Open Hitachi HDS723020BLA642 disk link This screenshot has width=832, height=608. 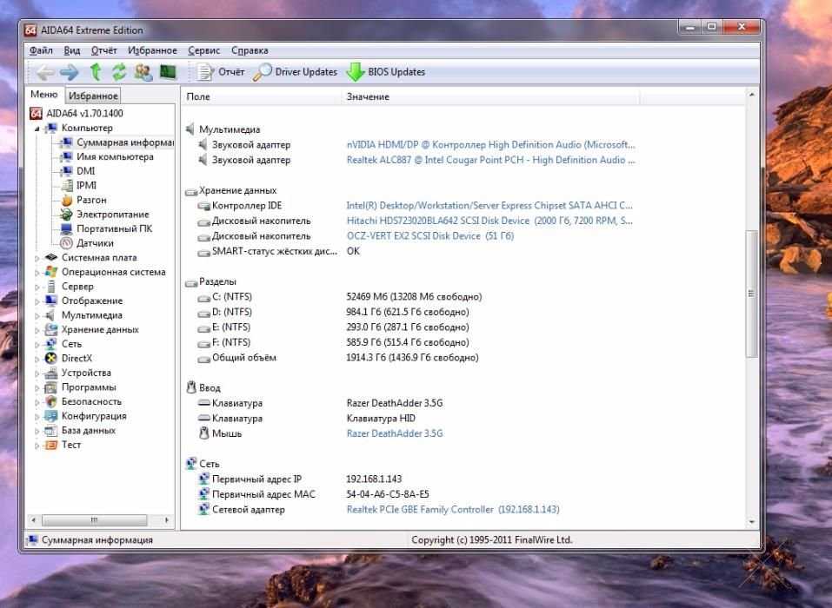tap(489, 221)
